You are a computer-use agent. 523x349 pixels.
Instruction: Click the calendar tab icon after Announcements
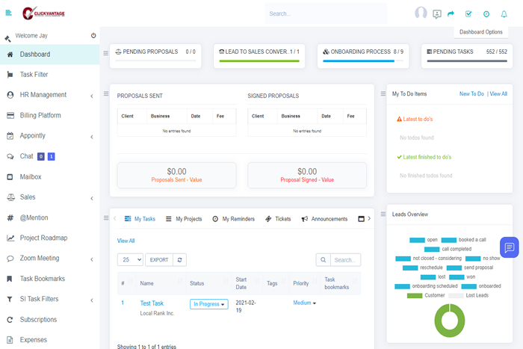pos(361,219)
